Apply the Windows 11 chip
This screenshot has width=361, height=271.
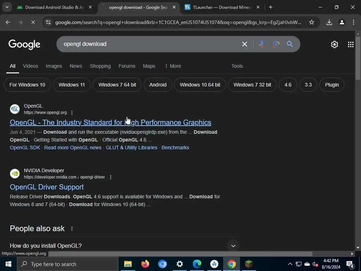coord(72,85)
